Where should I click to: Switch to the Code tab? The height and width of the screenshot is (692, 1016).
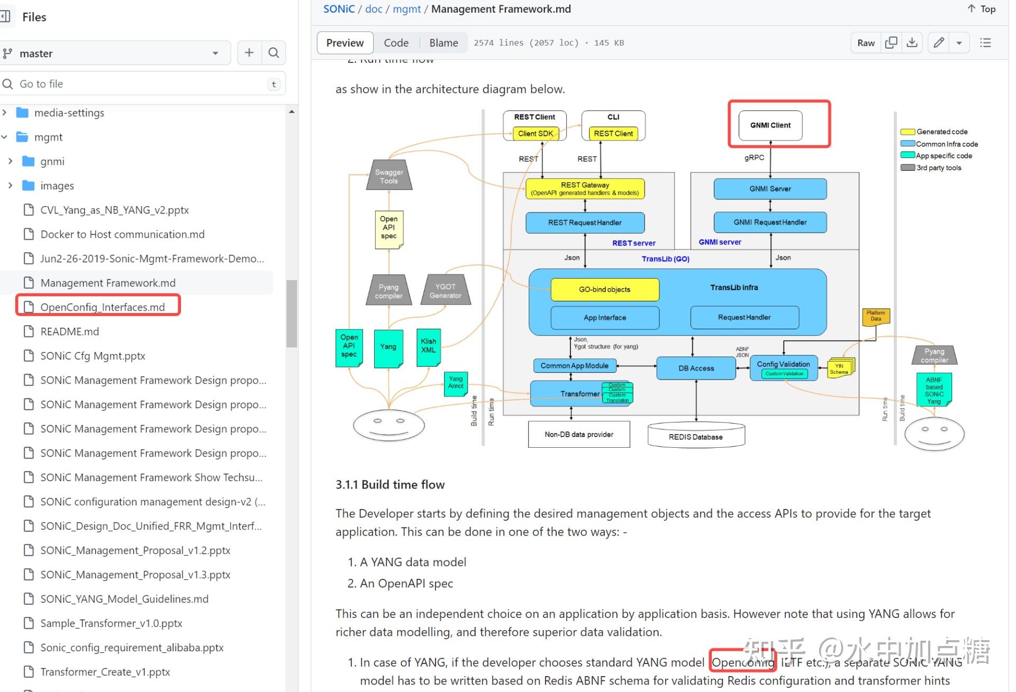pos(396,43)
